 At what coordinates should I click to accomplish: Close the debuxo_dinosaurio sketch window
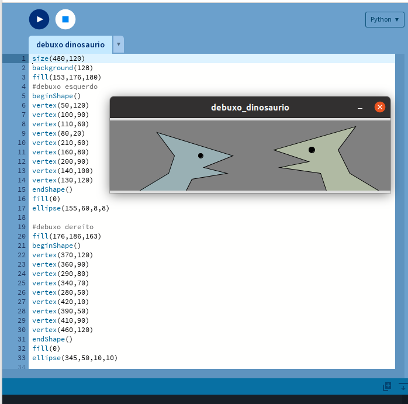(x=379, y=107)
